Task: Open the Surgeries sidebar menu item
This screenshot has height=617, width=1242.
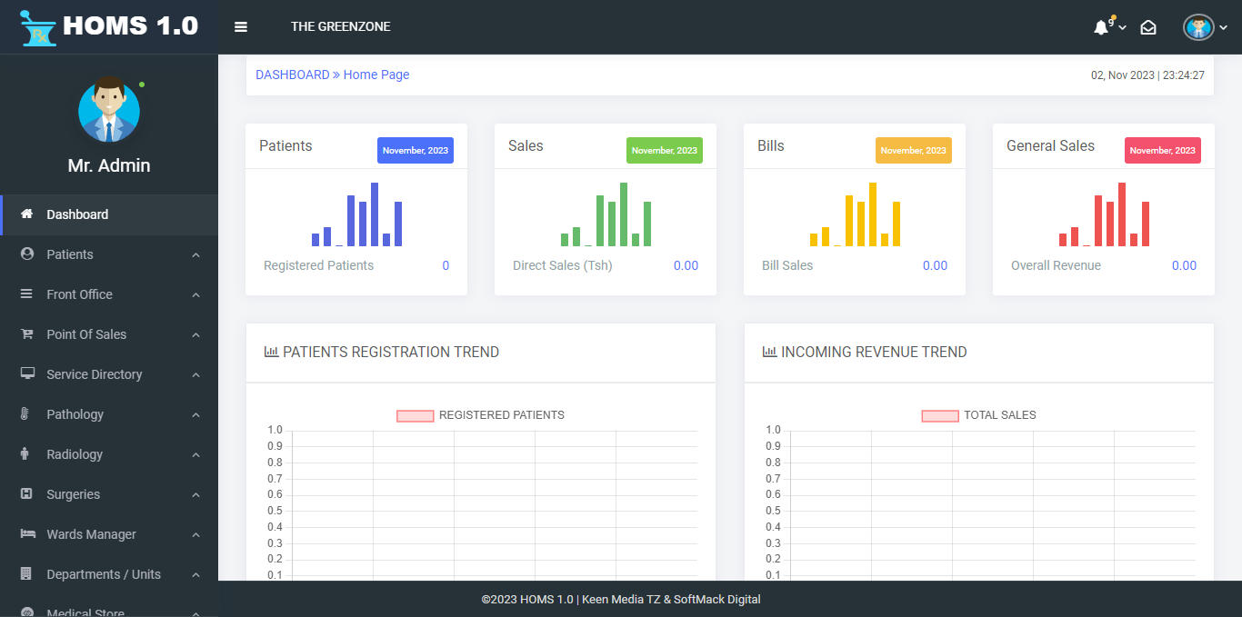Action: point(73,494)
